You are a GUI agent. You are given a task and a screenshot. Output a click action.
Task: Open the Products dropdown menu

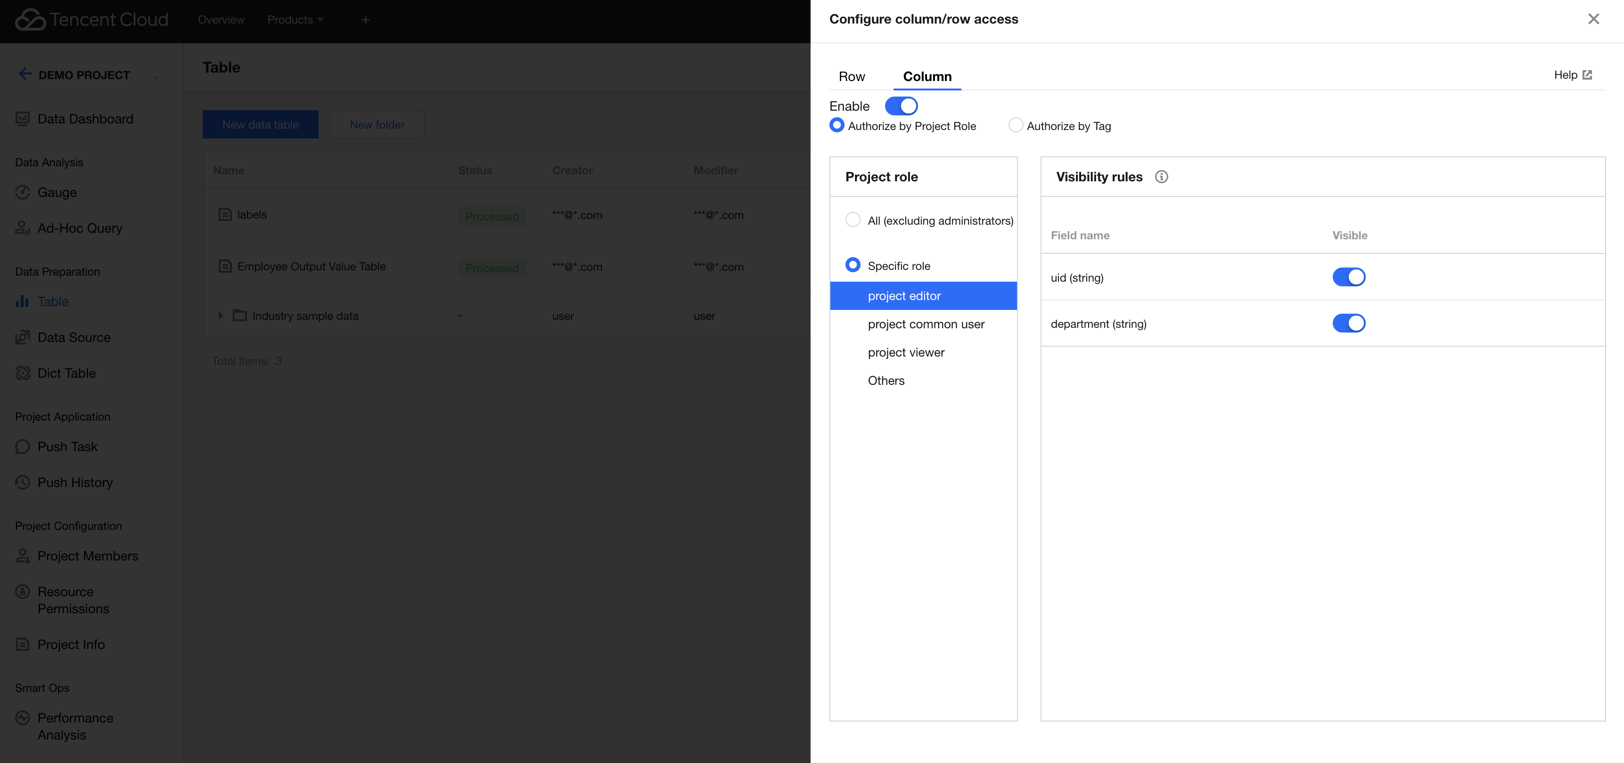pyautogui.click(x=295, y=19)
